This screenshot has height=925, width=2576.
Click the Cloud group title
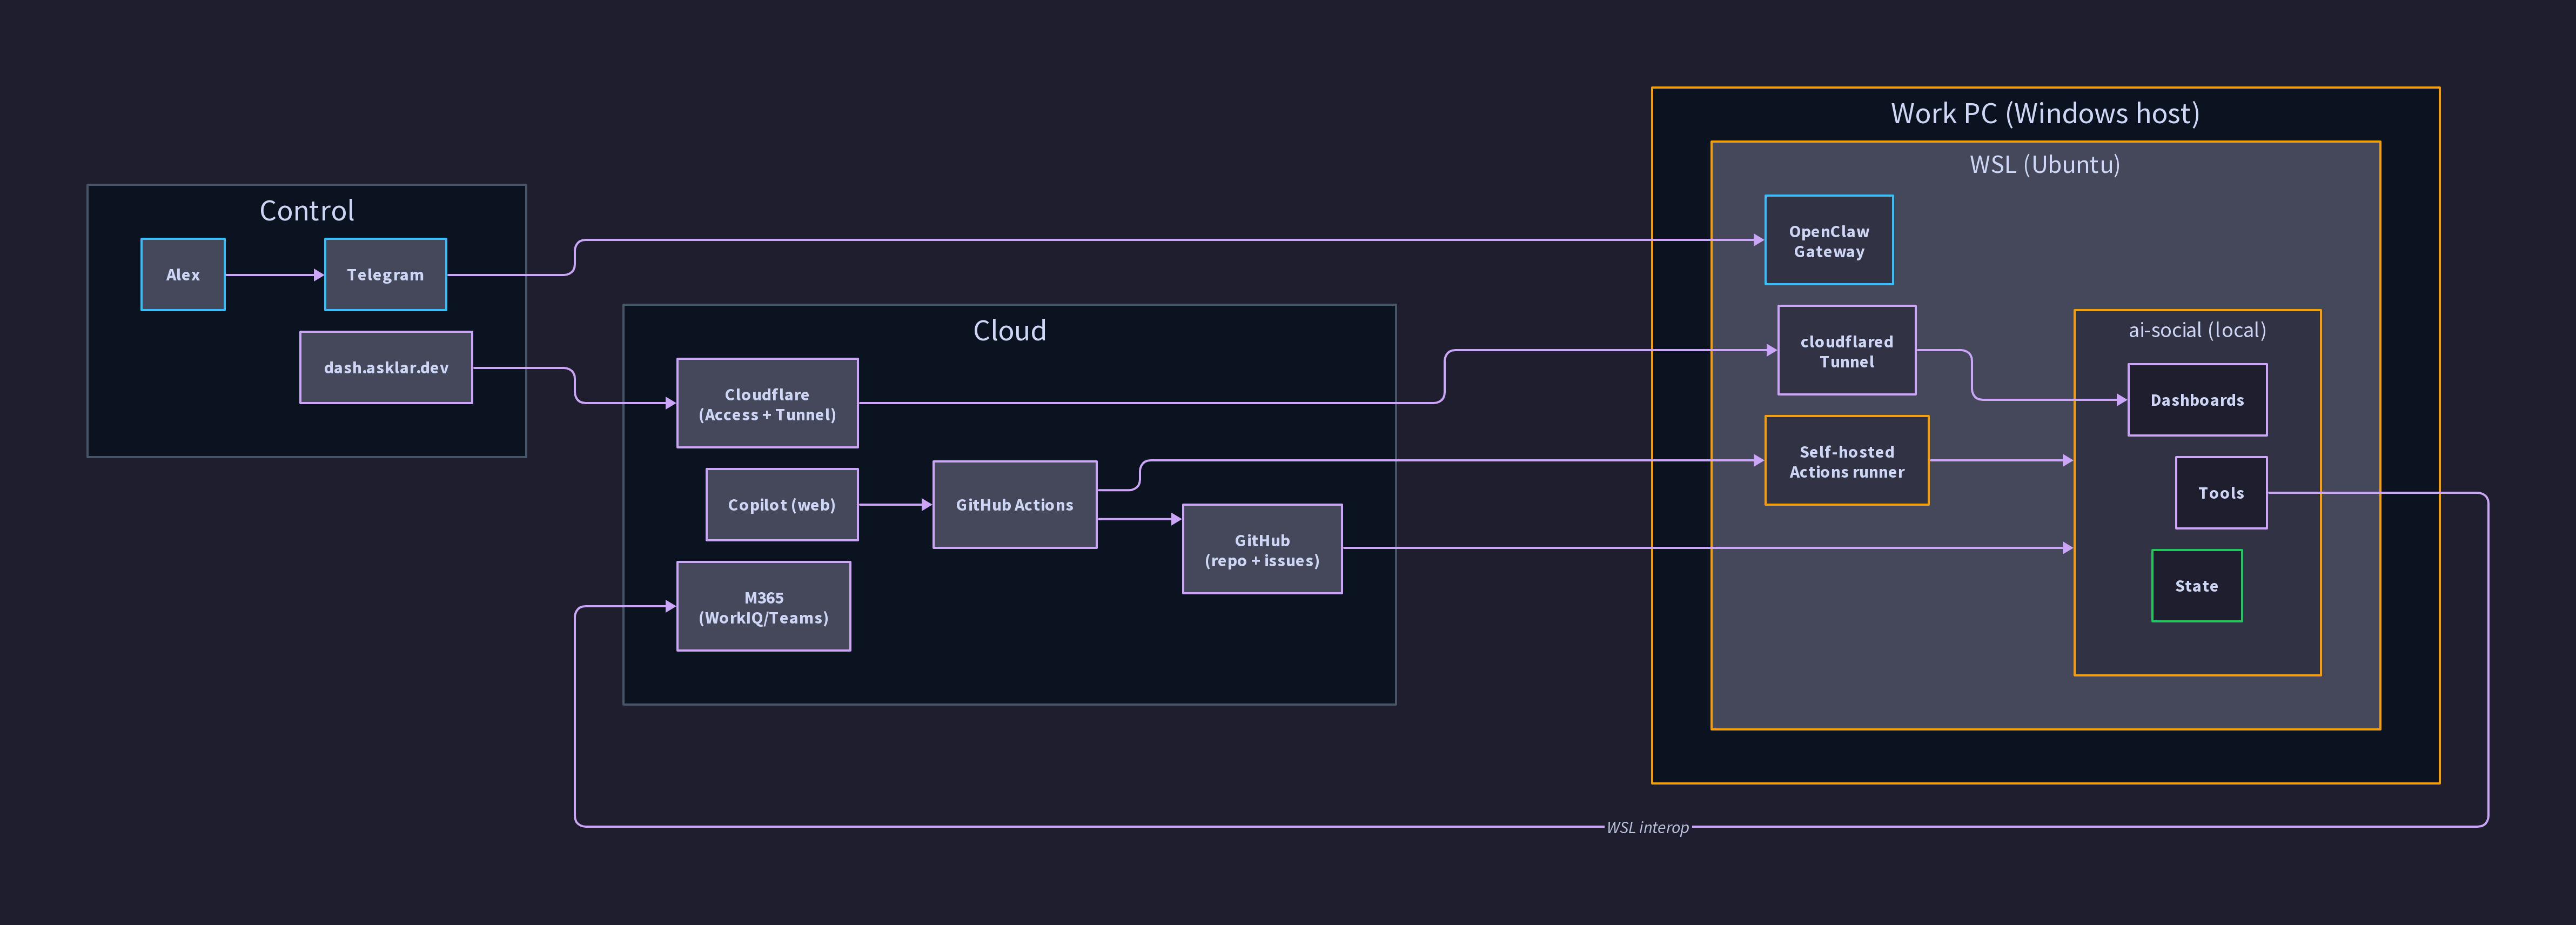click(1009, 330)
